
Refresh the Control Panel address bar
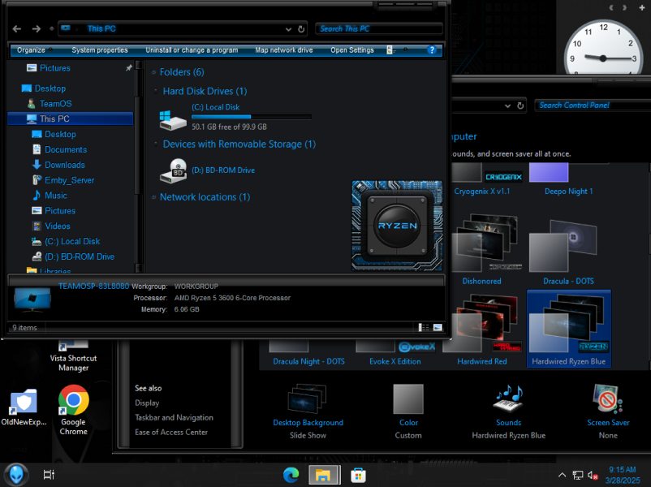pos(520,106)
